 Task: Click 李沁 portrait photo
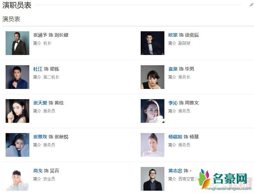(152, 111)
